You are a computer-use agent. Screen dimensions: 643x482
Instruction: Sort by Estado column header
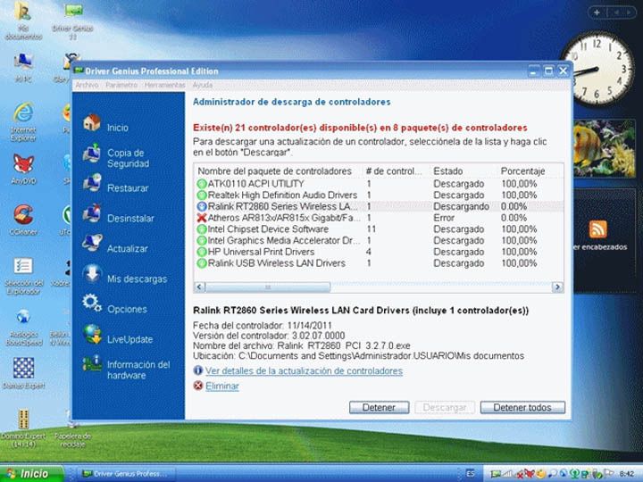(x=463, y=170)
